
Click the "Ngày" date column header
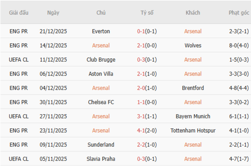coord(53,13)
